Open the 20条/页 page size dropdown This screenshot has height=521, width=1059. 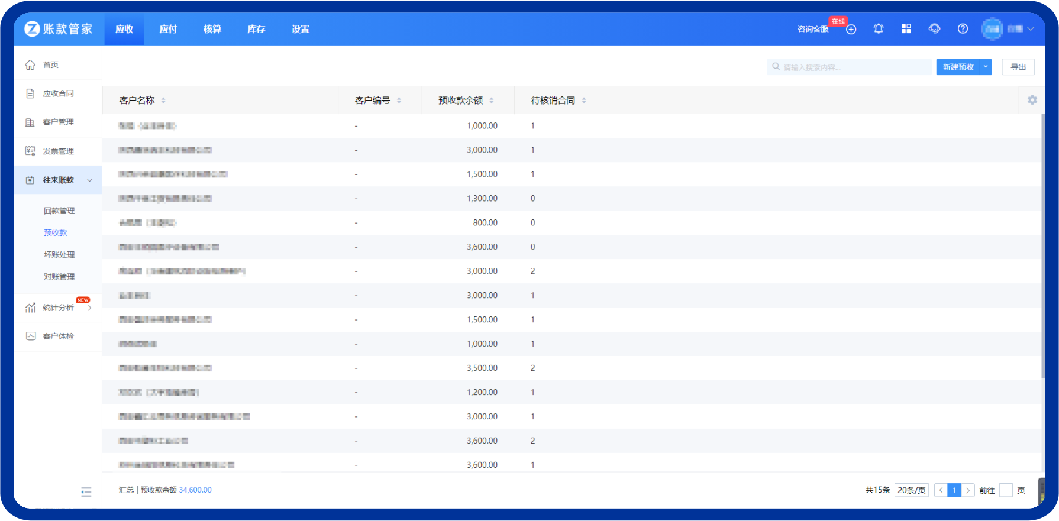(x=911, y=490)
